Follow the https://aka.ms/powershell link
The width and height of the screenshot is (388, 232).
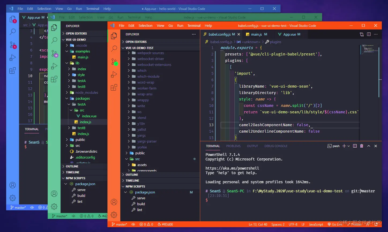[x=232, y=168]
